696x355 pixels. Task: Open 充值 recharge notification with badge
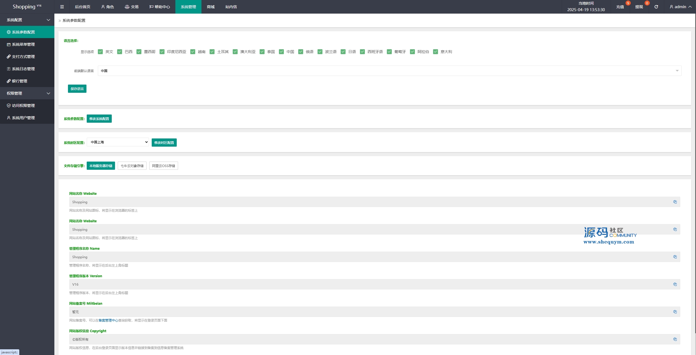pos(620,7)
